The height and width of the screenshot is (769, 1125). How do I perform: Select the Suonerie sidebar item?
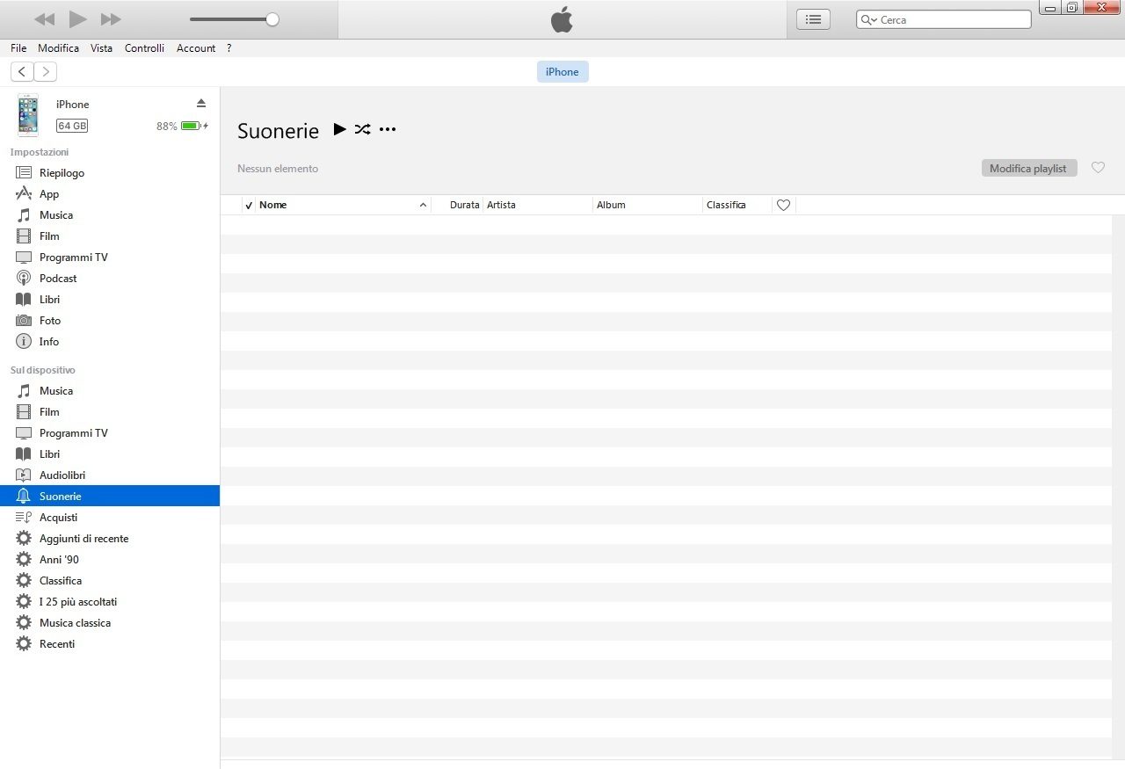110,497
